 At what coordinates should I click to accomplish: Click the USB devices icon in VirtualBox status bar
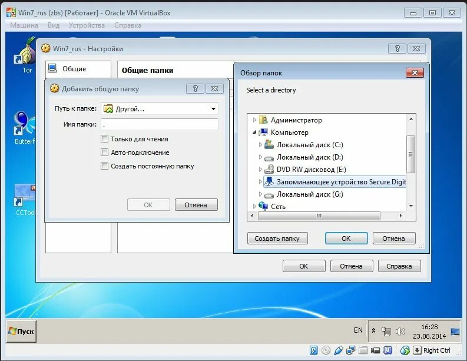click(x=339, y=350)
